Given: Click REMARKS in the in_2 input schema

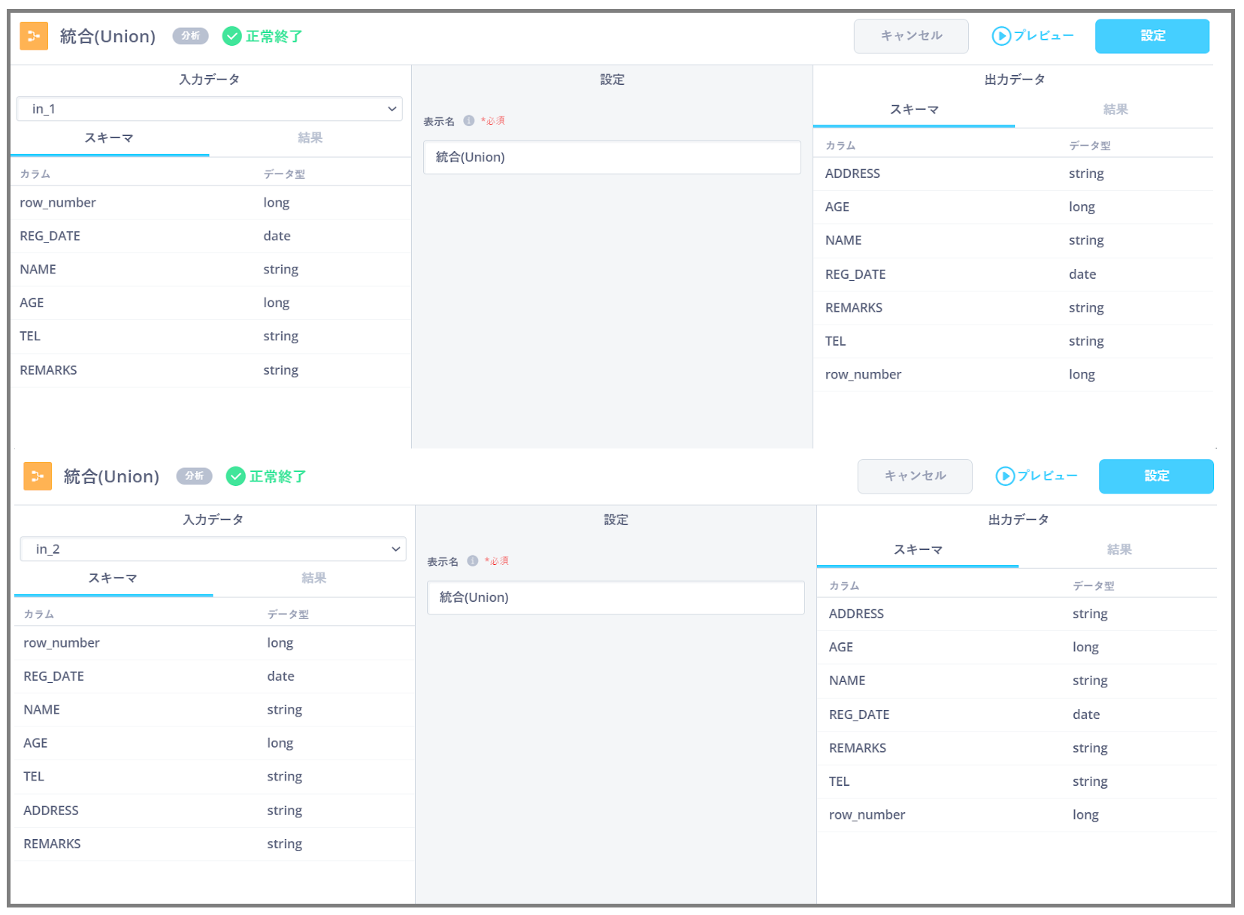Looking at the screenshot, I should click(52, 844).
